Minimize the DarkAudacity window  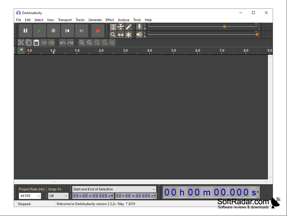(x=241, y=13)
